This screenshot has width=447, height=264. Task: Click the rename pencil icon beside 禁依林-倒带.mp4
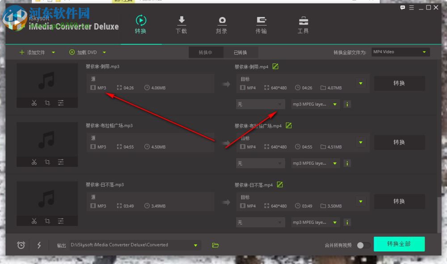click(x=275, y=66)
